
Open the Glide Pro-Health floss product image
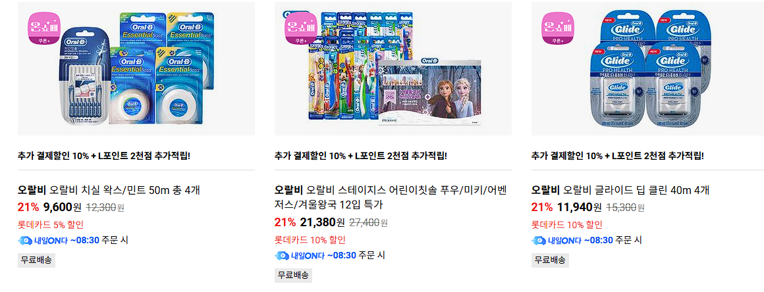(x=647, y=68)
